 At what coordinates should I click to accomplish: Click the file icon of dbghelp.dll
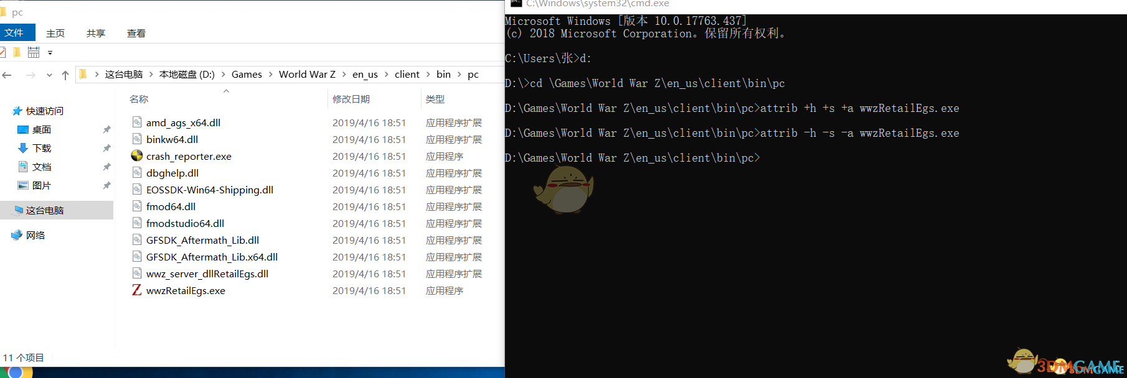[137, 172]
